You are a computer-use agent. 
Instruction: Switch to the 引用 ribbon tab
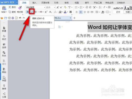pos(56,3)
